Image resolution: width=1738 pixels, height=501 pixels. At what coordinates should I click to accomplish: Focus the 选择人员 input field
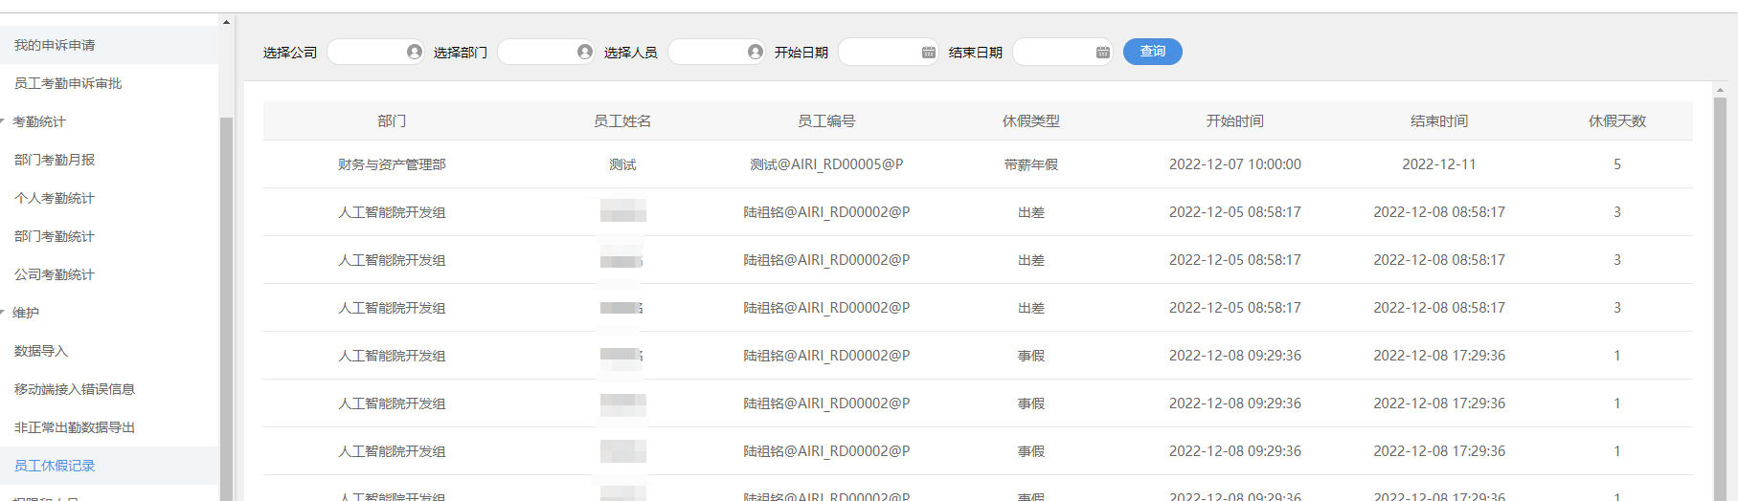[717, 52]
